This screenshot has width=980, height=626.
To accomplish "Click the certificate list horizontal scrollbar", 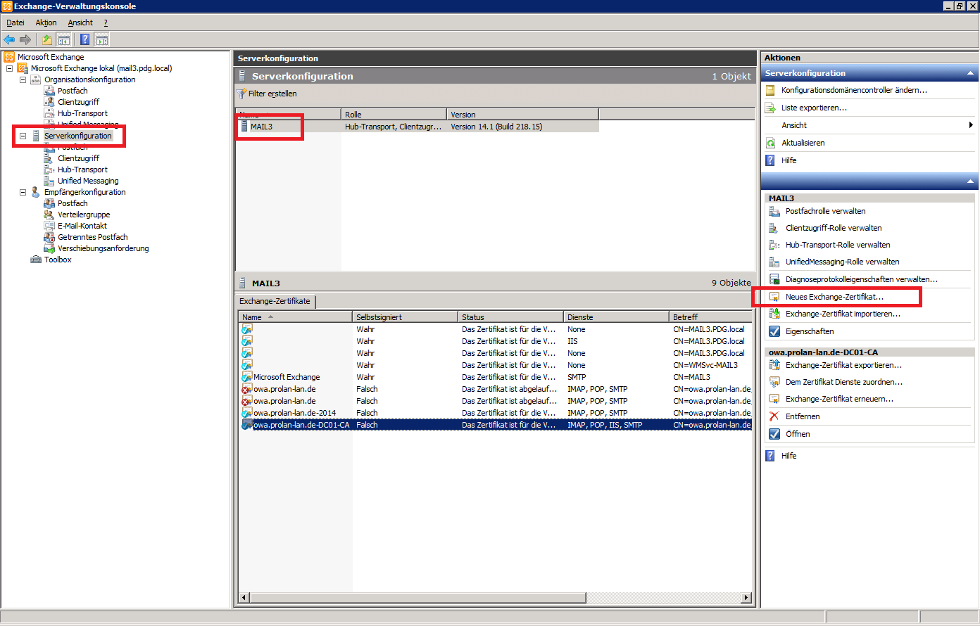I will [x=415, y=598].
